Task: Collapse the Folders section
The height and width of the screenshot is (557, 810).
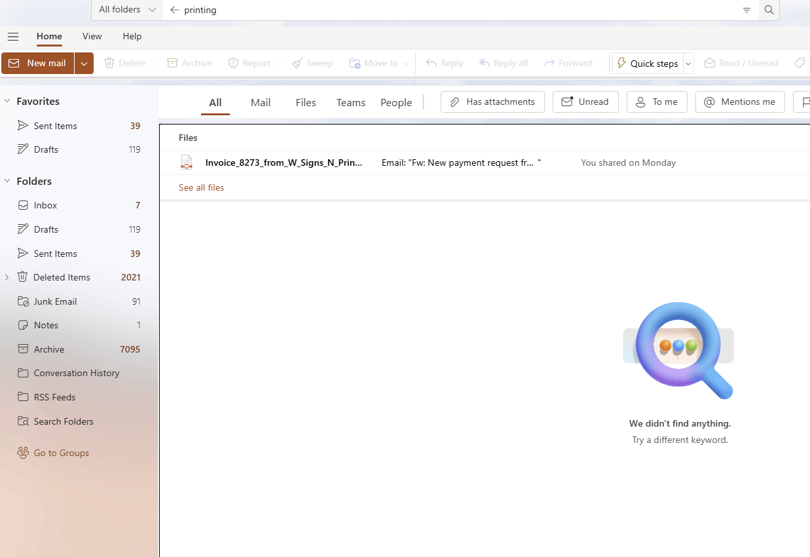Action: pos(7,181)
